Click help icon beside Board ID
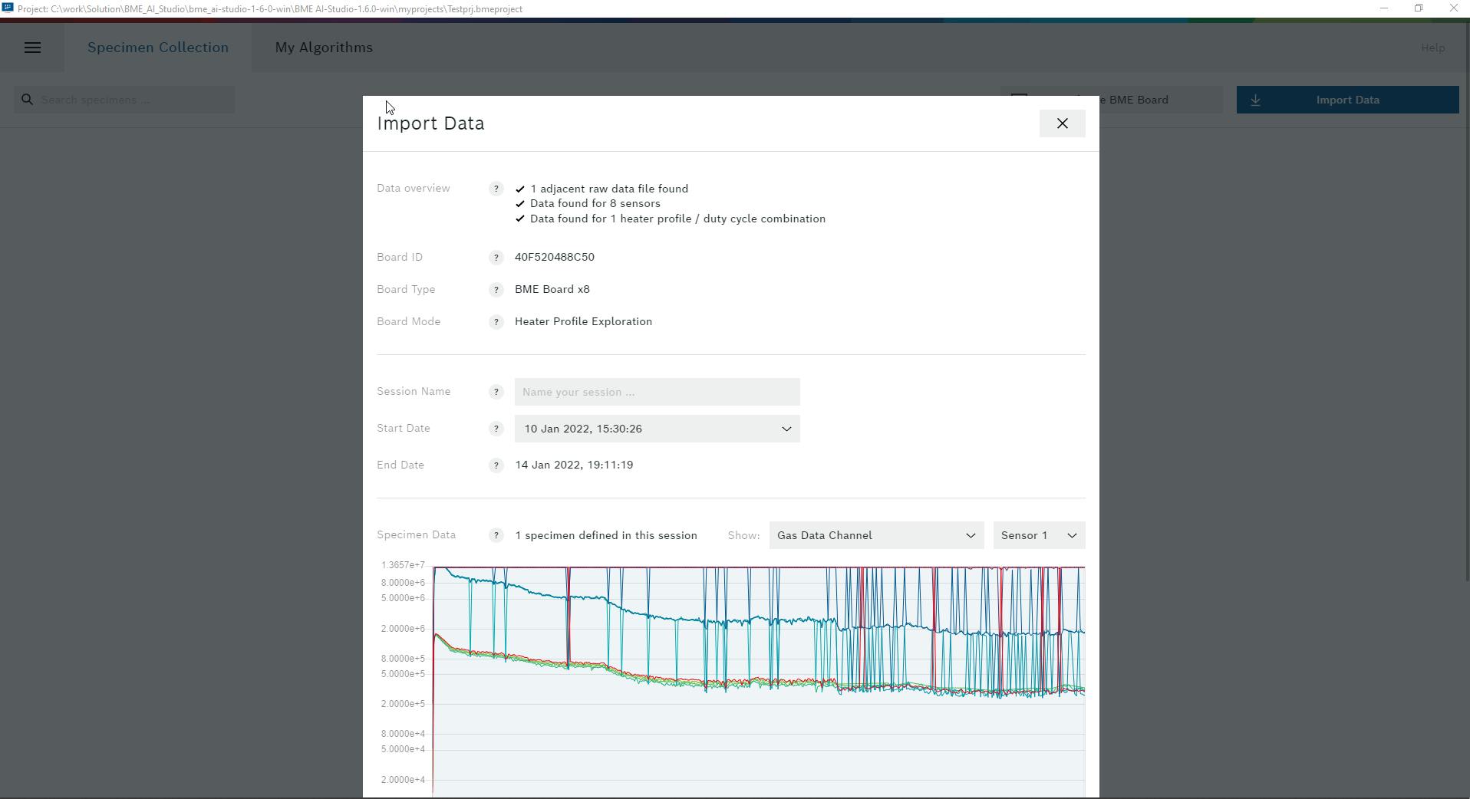Screen dimensions: 1470x799 click(496, 258)
